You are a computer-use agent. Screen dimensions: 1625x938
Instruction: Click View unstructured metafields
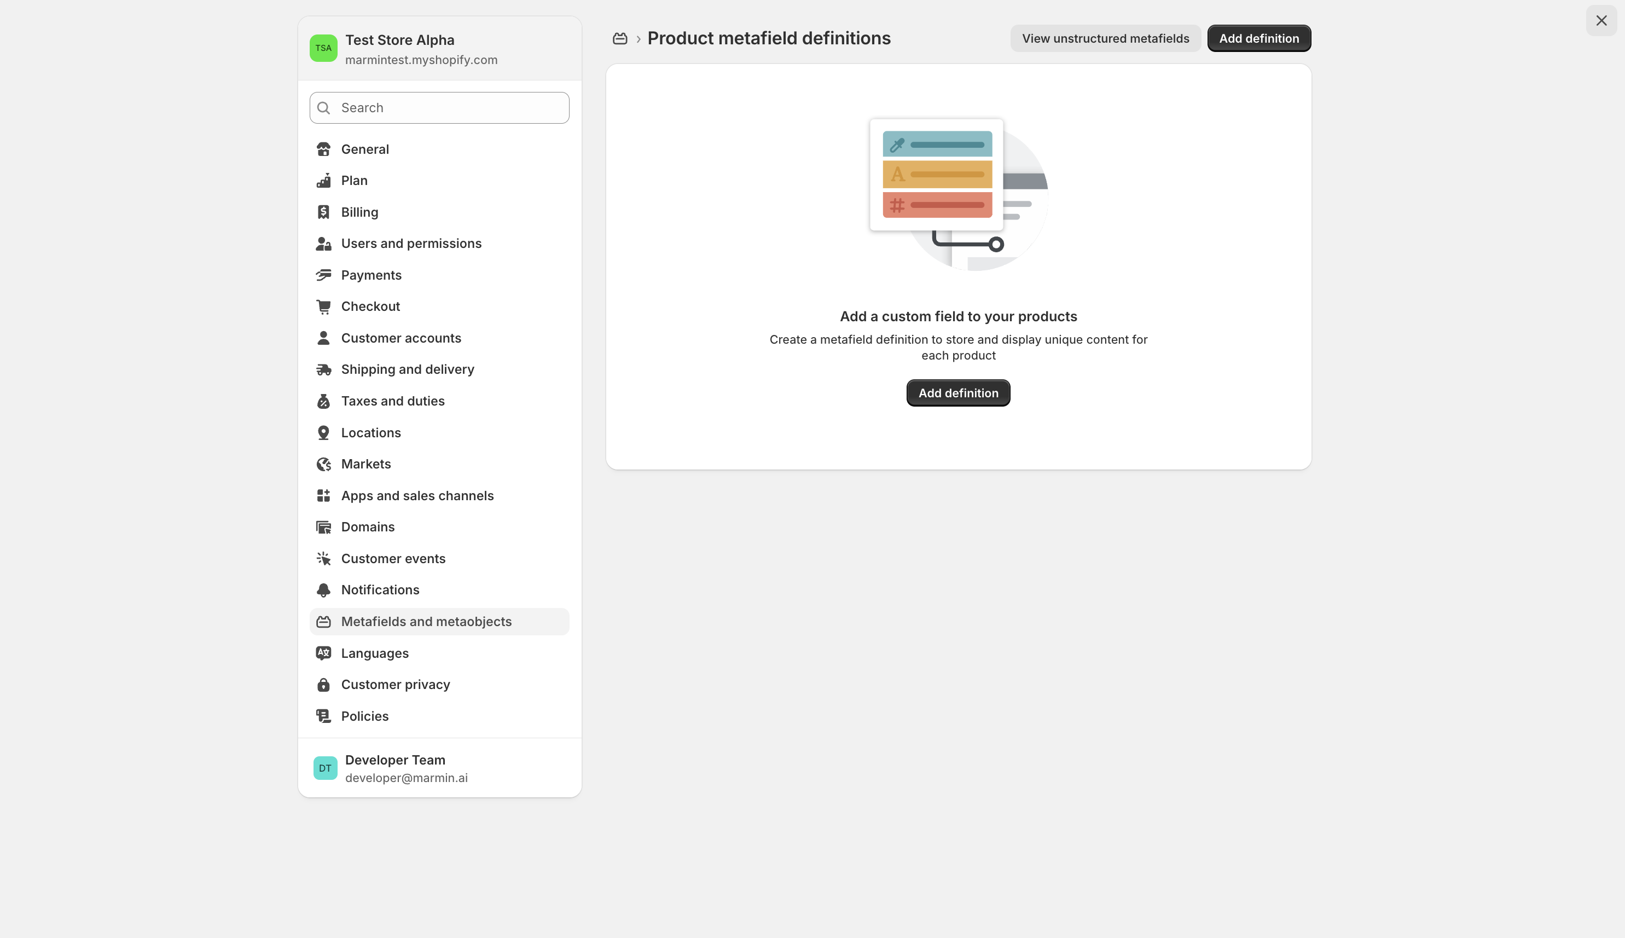1105,38
